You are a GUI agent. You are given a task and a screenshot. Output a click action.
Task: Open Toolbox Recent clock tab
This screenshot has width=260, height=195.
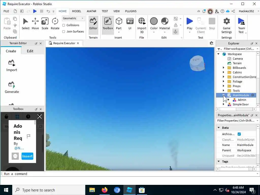click(x=28, y=117)
